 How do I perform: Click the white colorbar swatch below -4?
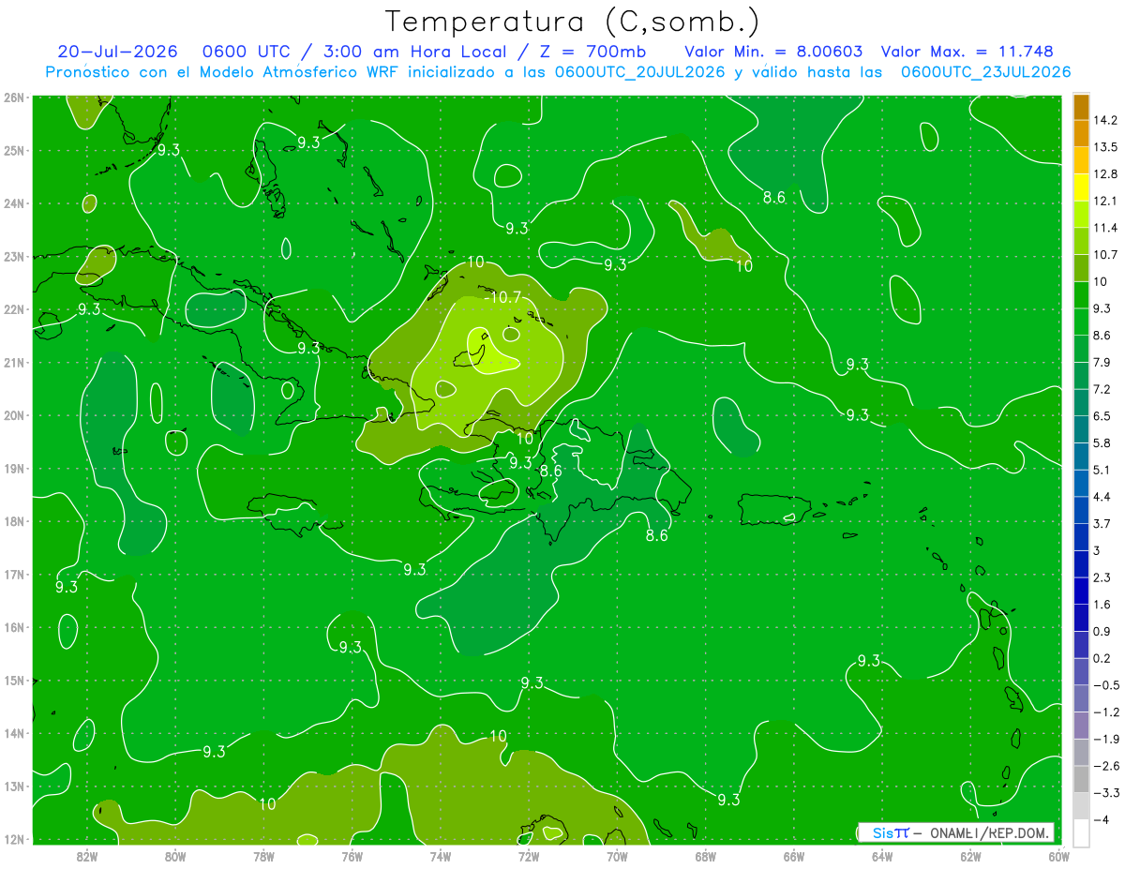(x=1081, y=832)
